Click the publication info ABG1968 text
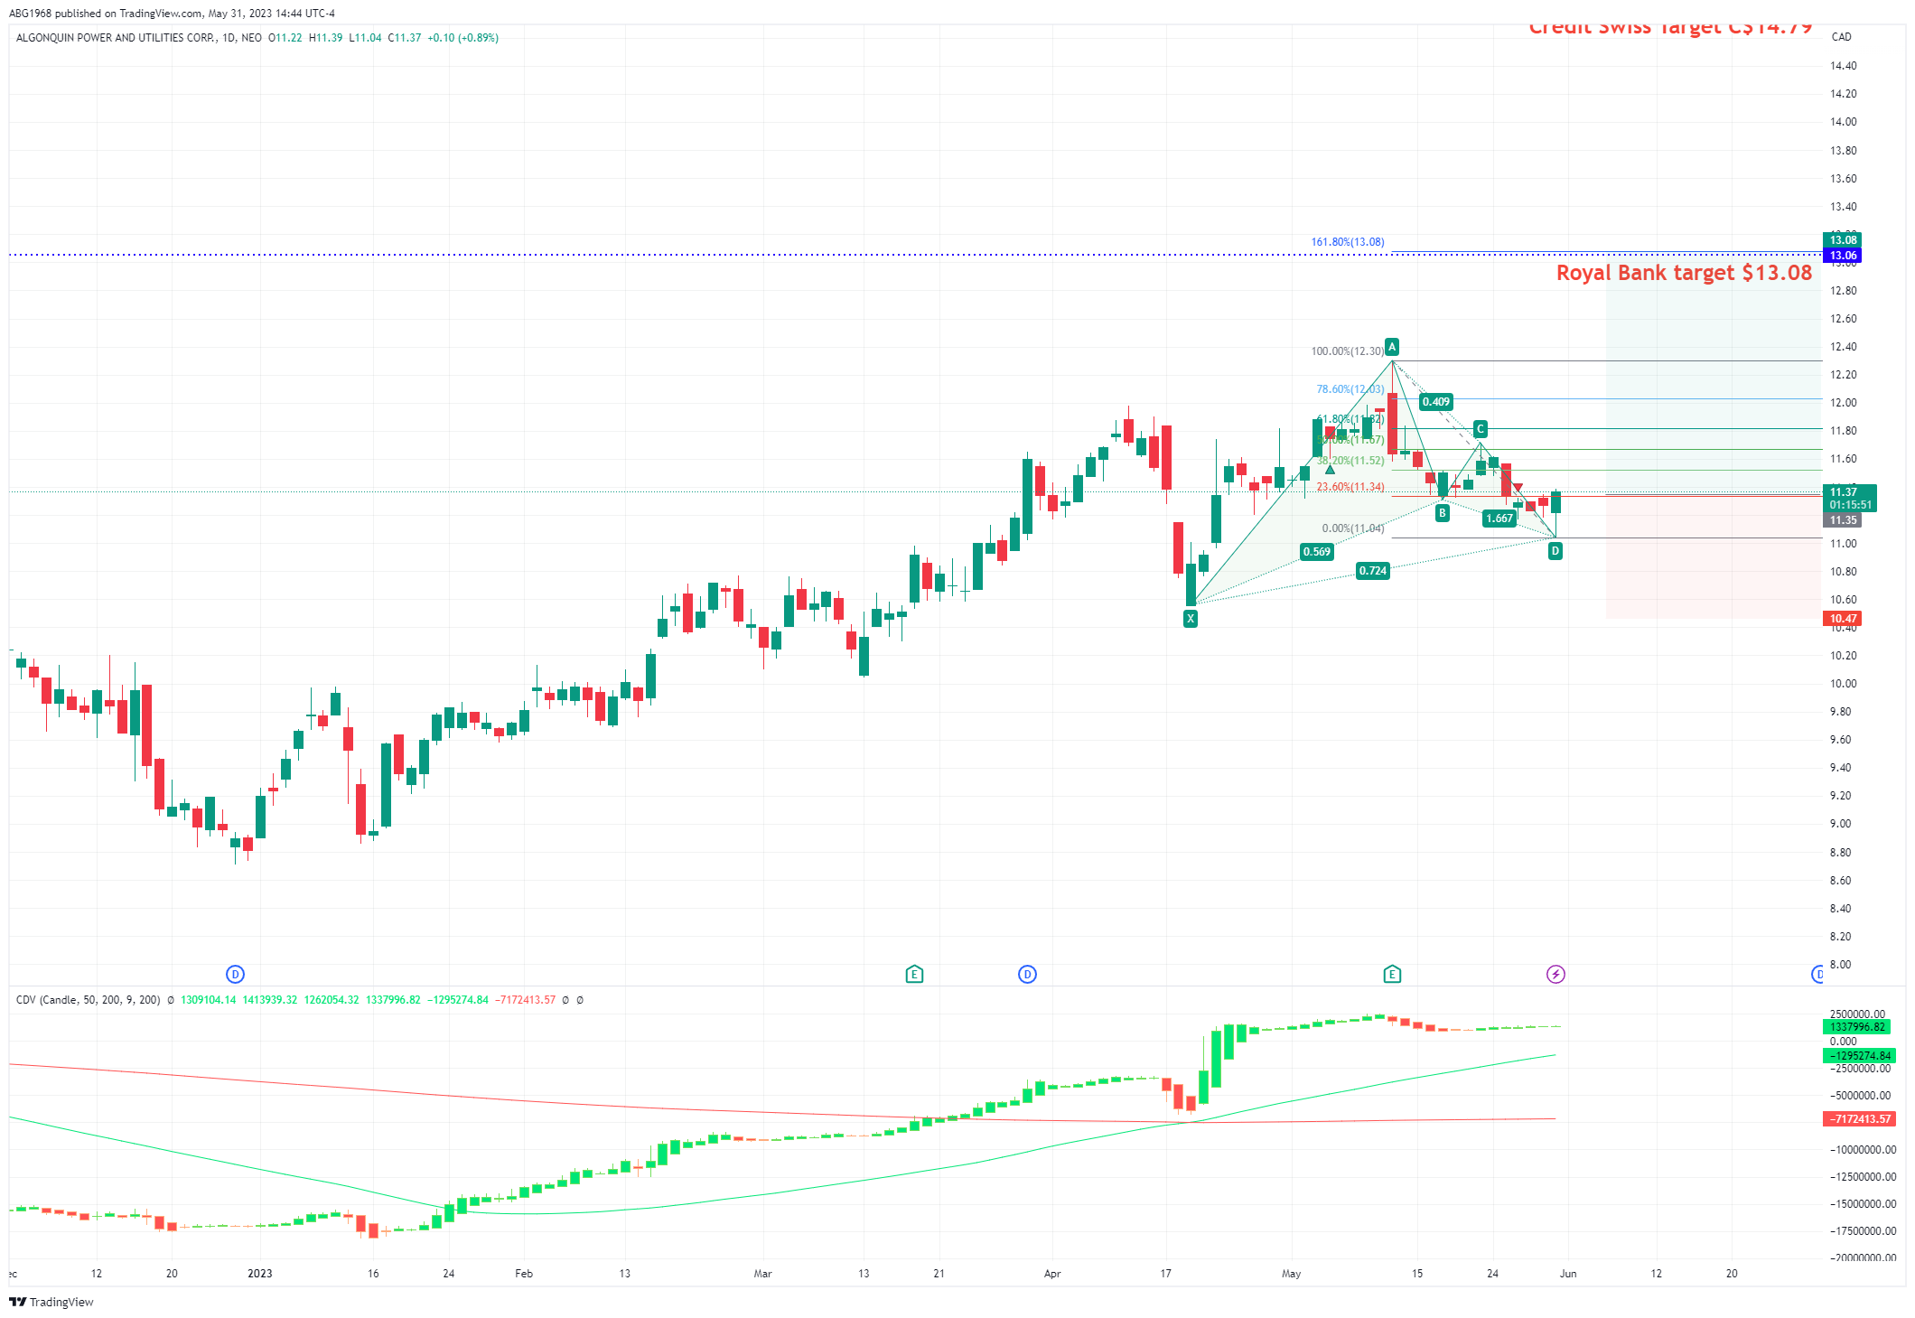Screen dimensions: 1915x1318 coord(172,14)
